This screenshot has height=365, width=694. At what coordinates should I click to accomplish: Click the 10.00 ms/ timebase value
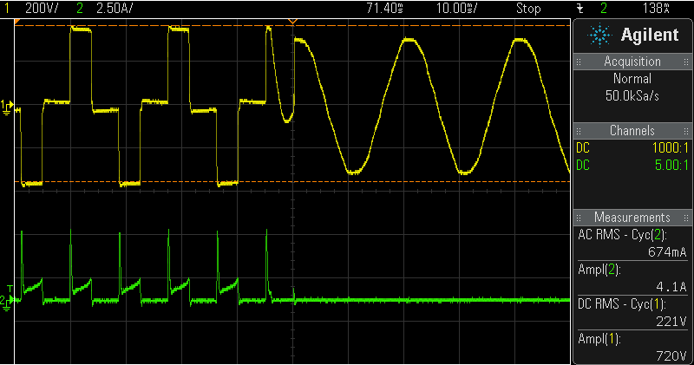(x=456, y=8)
